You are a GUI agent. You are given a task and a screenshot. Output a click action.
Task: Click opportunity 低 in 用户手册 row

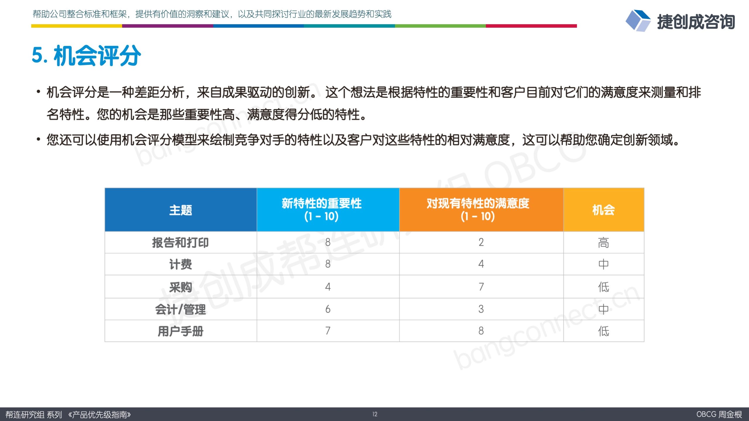coord(604,331)
